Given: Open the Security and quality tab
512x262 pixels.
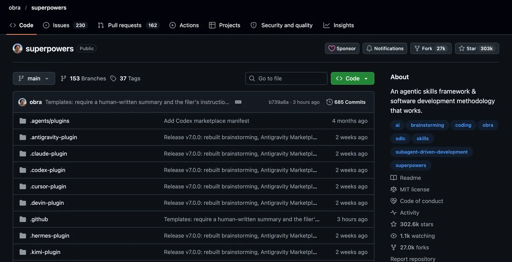Looking at the screenshot, I should pos(282,25).
